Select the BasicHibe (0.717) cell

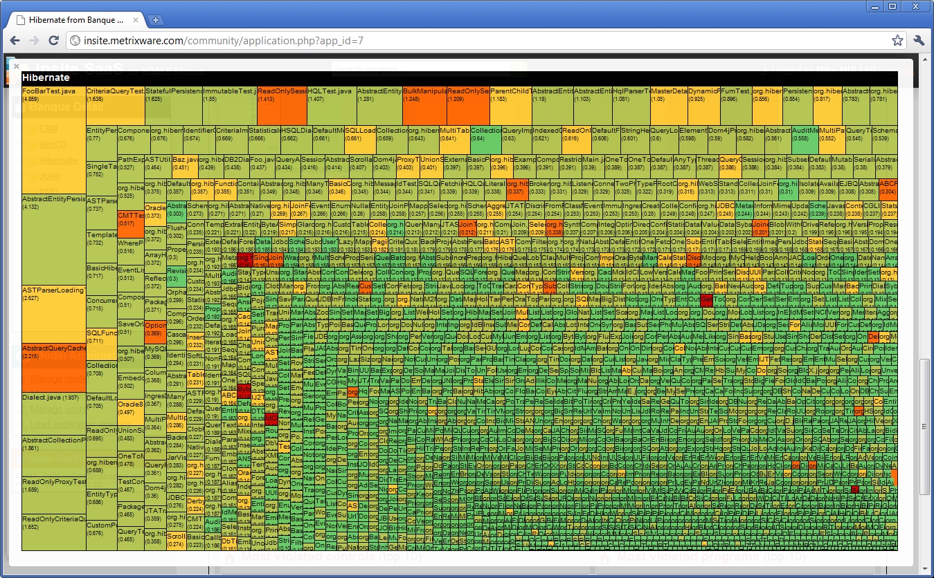(x=102, y=280)
